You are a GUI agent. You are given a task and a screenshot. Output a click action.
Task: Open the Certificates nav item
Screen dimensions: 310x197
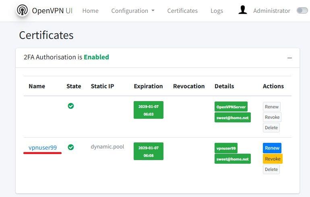pos(182,11)
